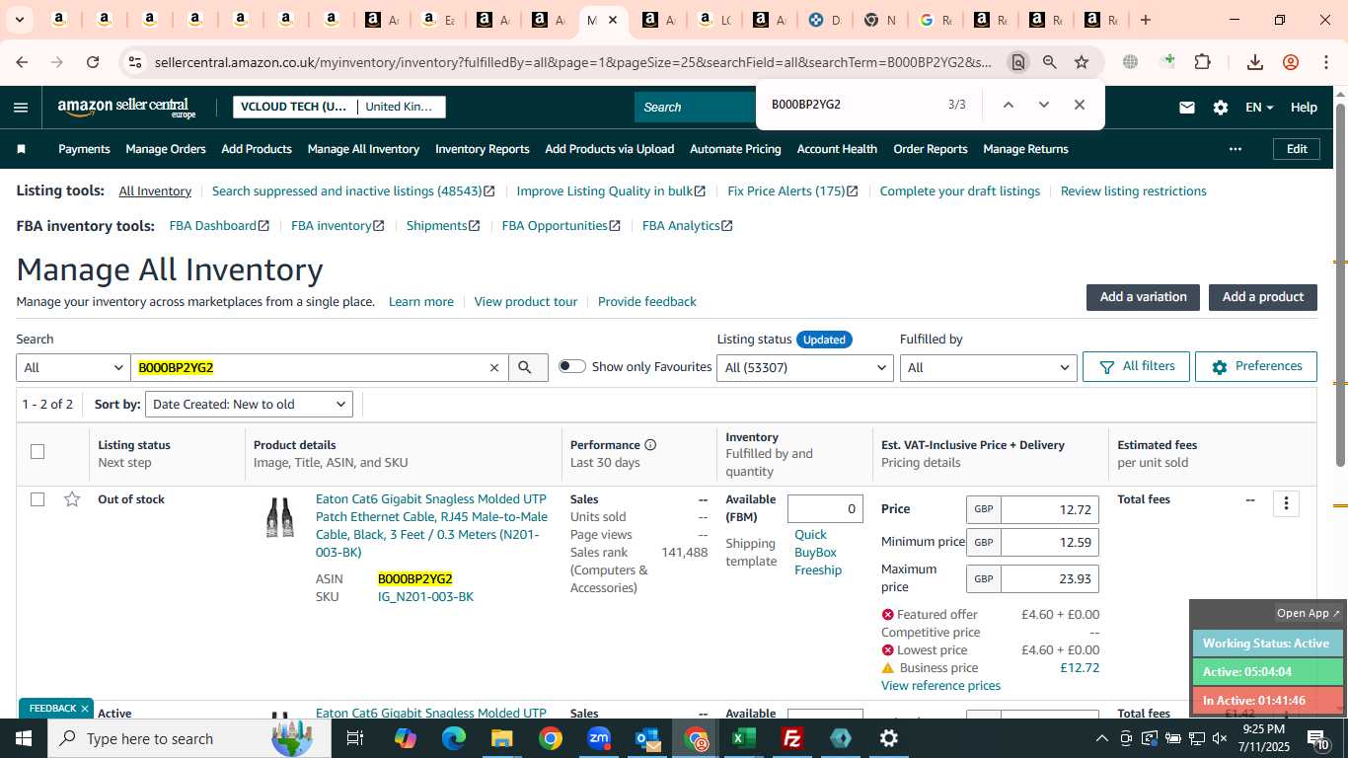Mark the Out of stock listing as favourite
Viewport: 1348px width, 758px height.
pyautogui.click(x=72, y=499)
